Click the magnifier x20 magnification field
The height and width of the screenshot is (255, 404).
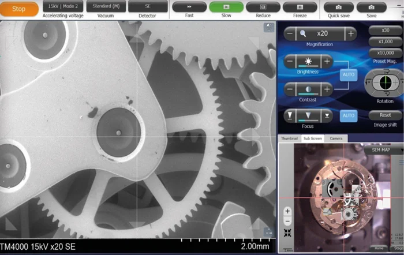pyautogui.click(x=320, y=33)
